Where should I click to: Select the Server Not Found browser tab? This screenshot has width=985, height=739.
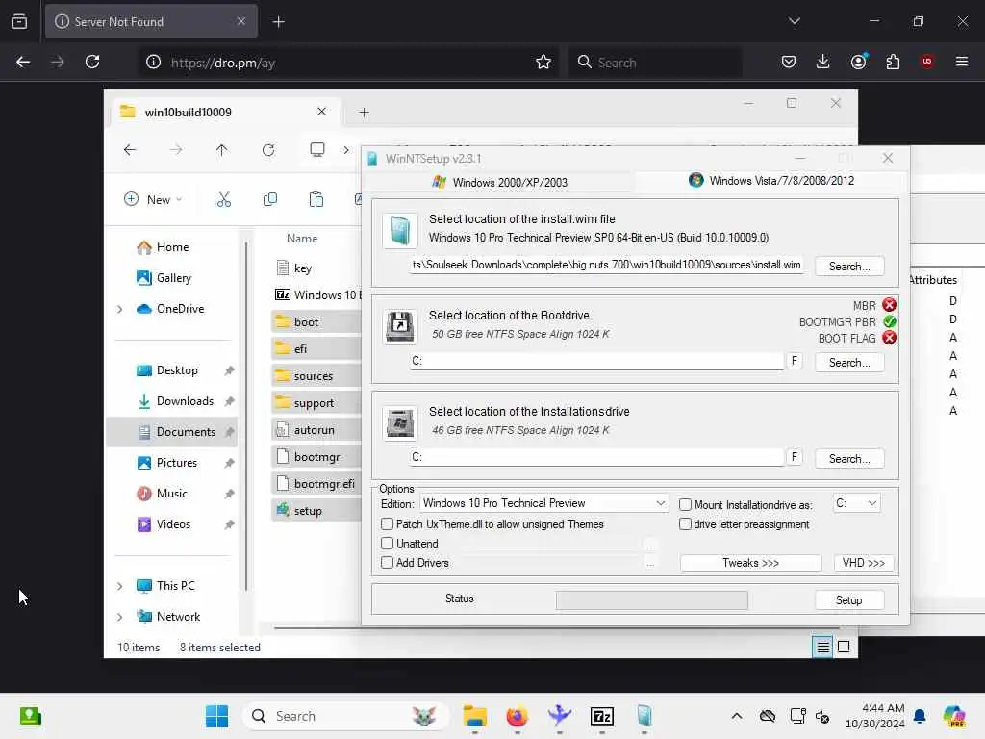(x=151, y=21)
